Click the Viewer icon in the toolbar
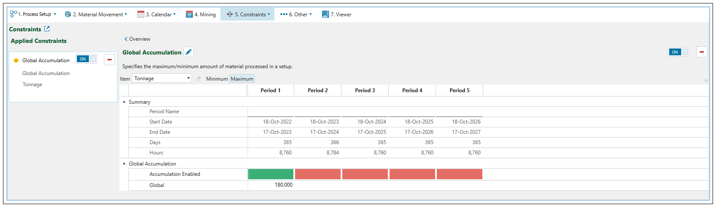The height and width of the screenshot is (208, 716). (x=326, y=14)
